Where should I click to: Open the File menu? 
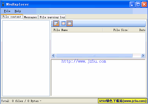point(7,11)
